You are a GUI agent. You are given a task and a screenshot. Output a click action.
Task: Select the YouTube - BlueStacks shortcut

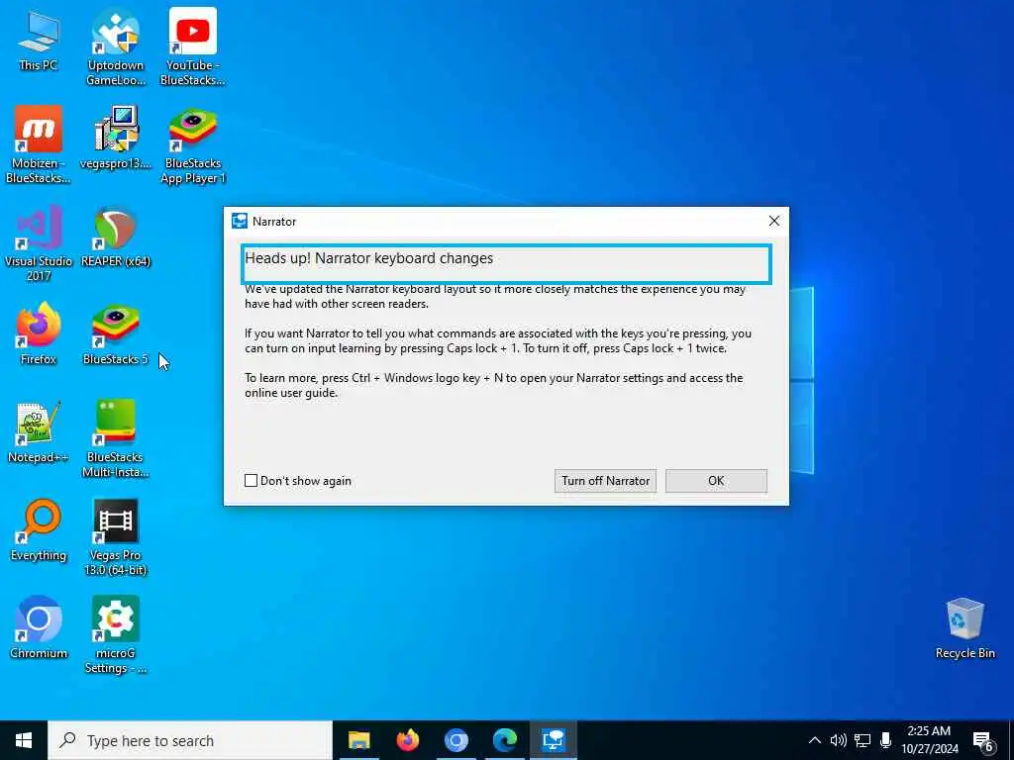[193, 47]
